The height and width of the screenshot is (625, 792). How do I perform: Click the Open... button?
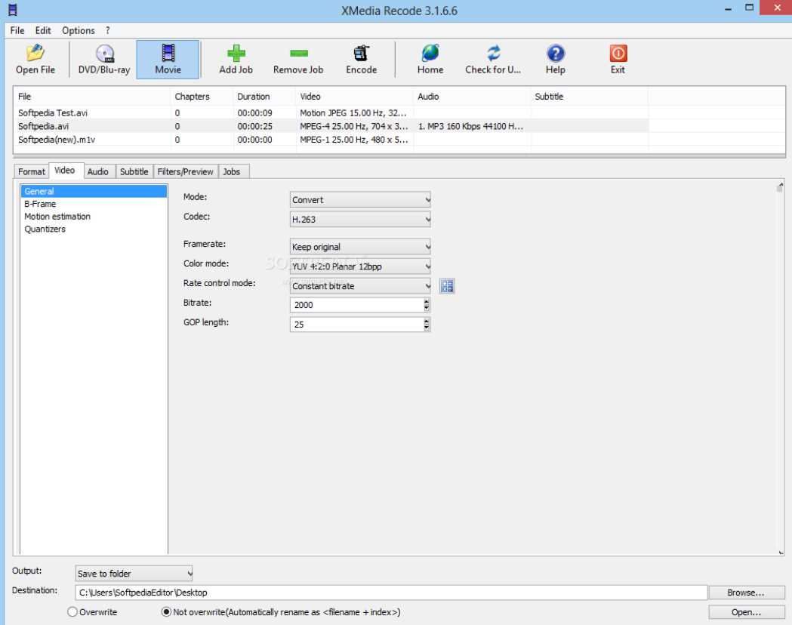[746, 612]
